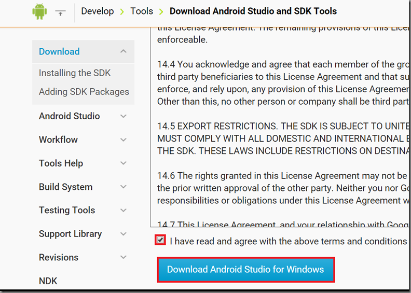This screenshot has height=293, width=411.
Task: Open the Develop breadcrumb link
Action: tap(98, 11)
